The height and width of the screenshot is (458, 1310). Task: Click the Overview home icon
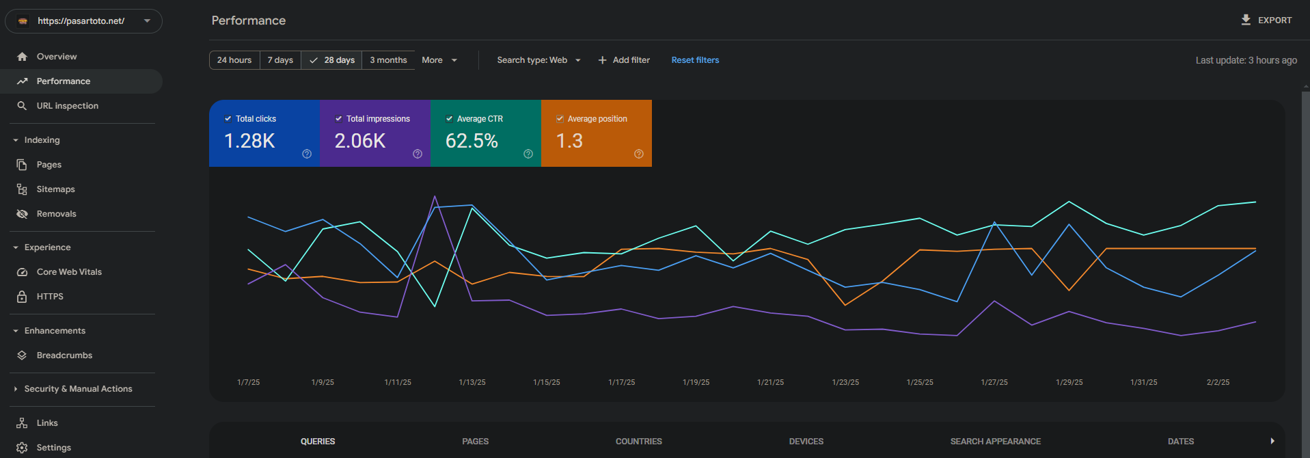click(x=22, y=57)
